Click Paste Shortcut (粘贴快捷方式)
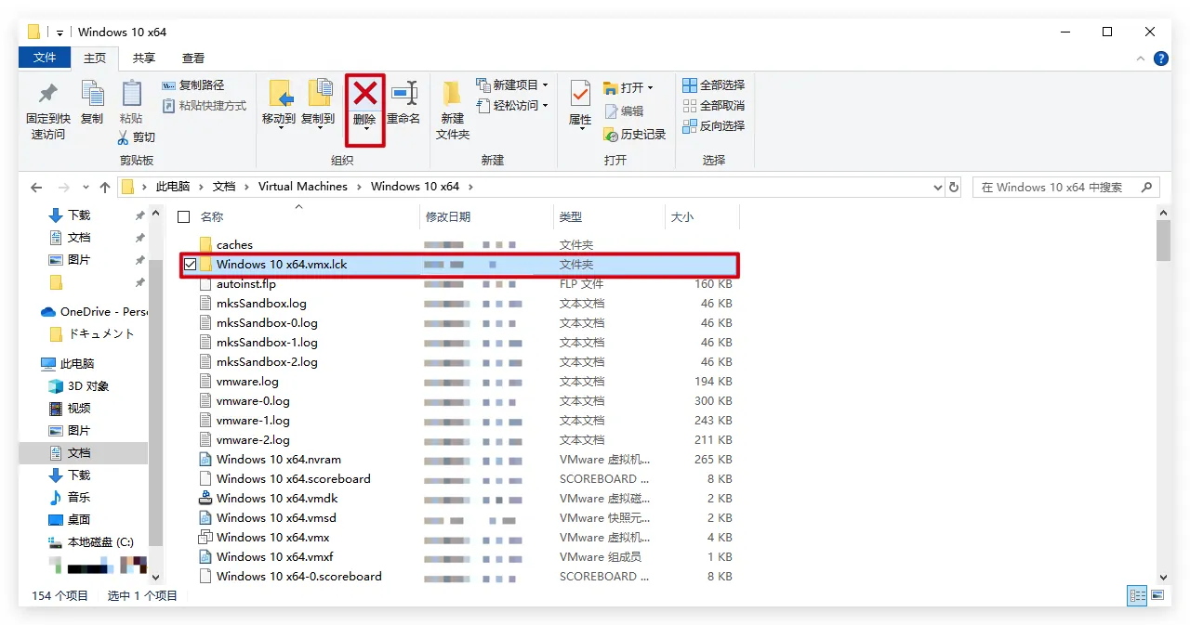This screenshot has height=625, width=1190. [205, 106]
